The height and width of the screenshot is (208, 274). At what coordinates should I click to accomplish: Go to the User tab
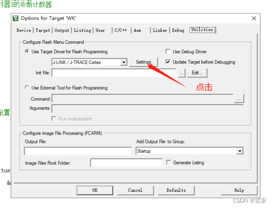100,30
